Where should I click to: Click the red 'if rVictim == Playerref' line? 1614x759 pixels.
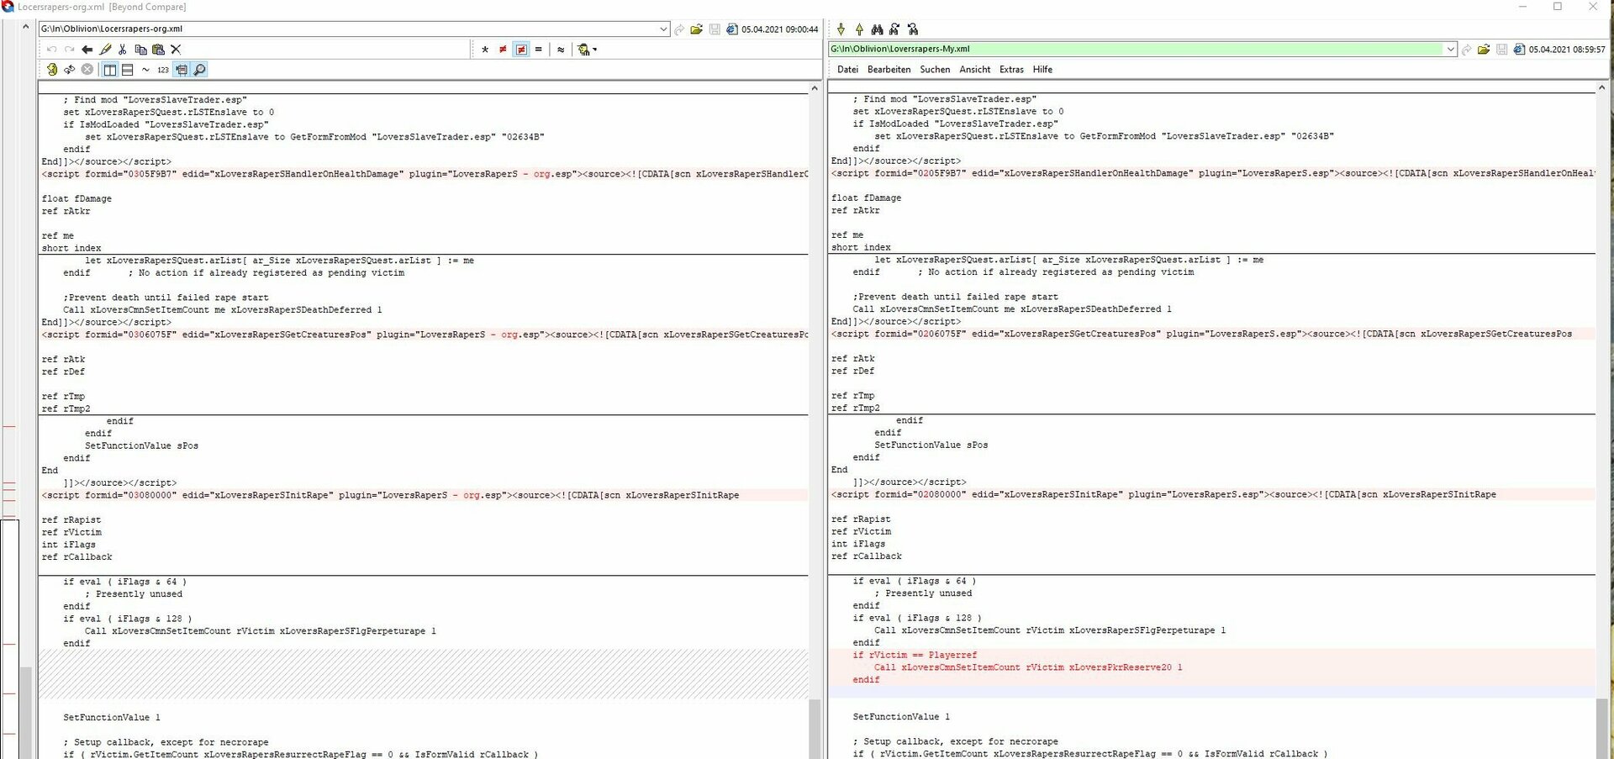(x=915, y=655)
